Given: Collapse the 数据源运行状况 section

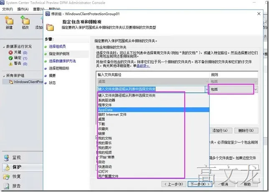Looking at the screenshot, I should coord(4,47).
